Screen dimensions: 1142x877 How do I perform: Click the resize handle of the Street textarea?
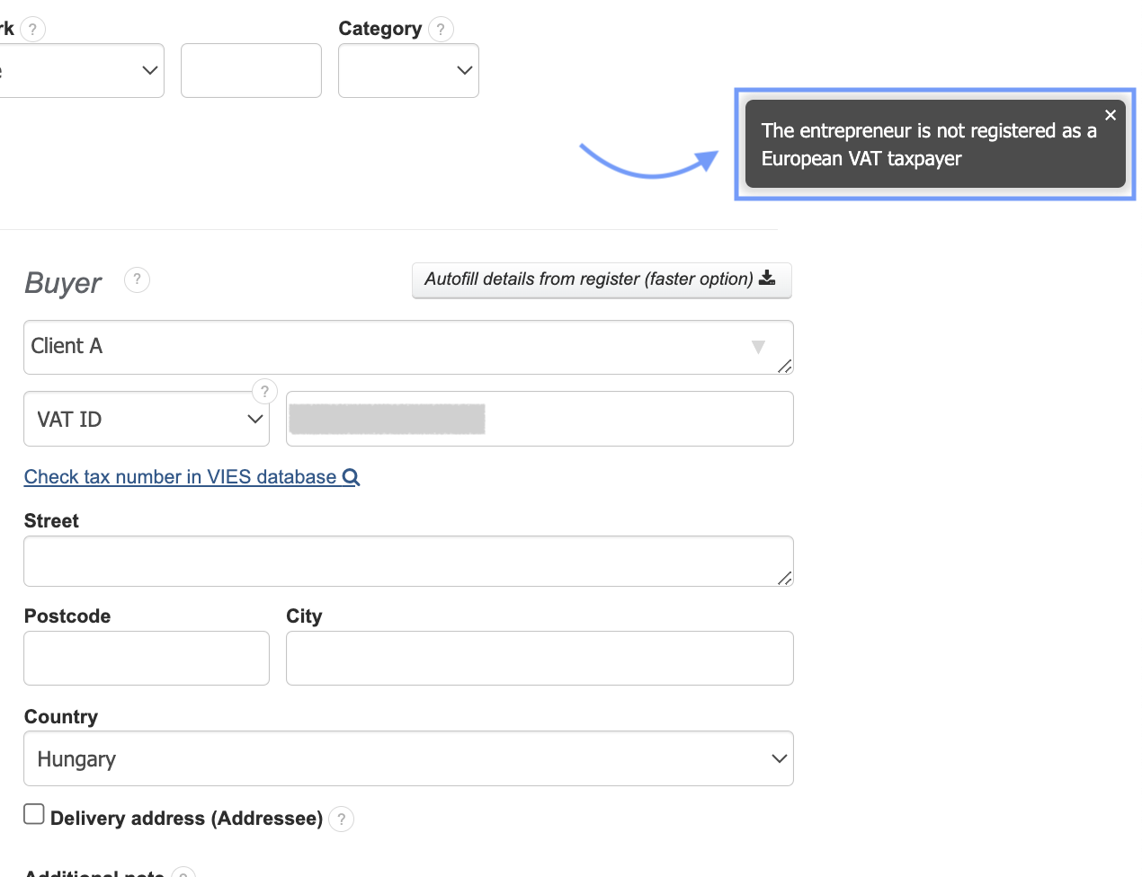[785, 579]
